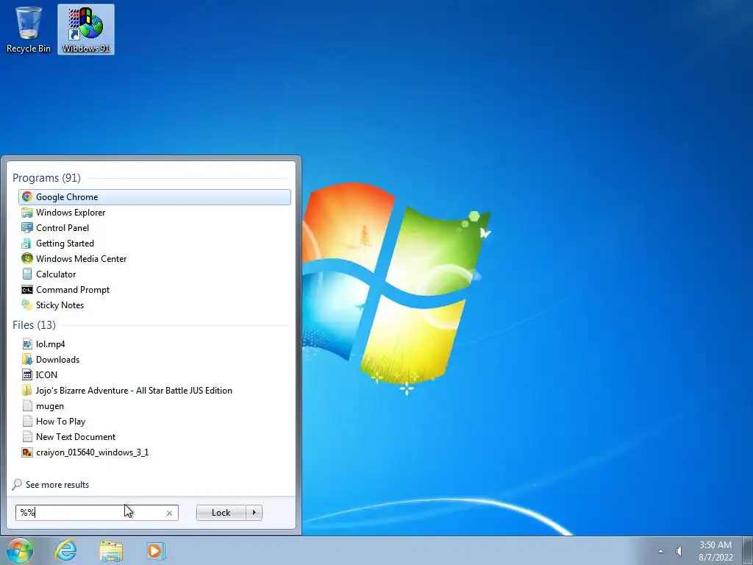
Task: Open Jojo's Bizarre Adventure - All Star Battle result
Action: click(154, 391)
